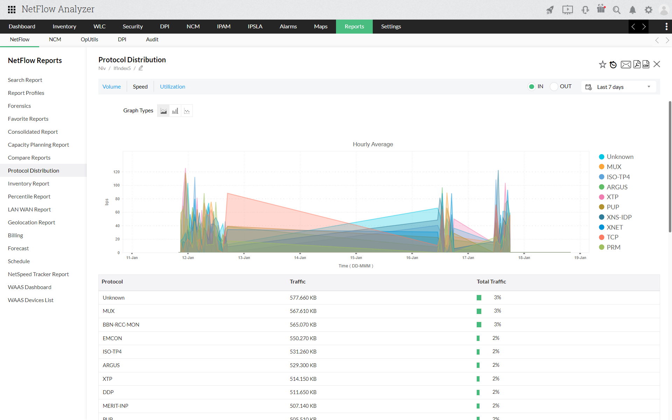Click the notifications bell icon

(632, 10)
